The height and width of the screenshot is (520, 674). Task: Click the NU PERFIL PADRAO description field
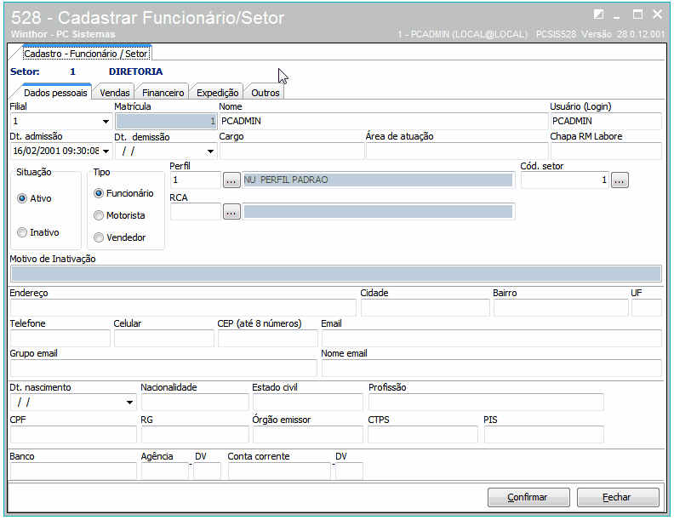[x=378, y=180]
